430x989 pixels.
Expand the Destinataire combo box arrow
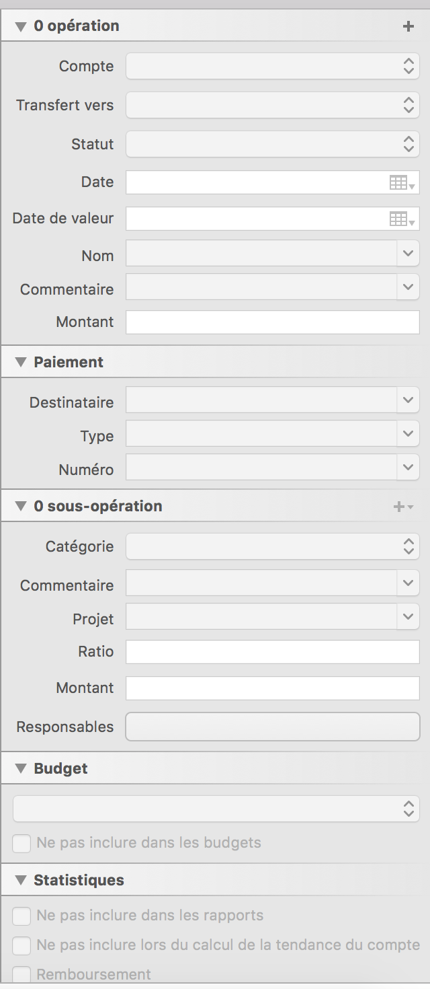point(408,400)
